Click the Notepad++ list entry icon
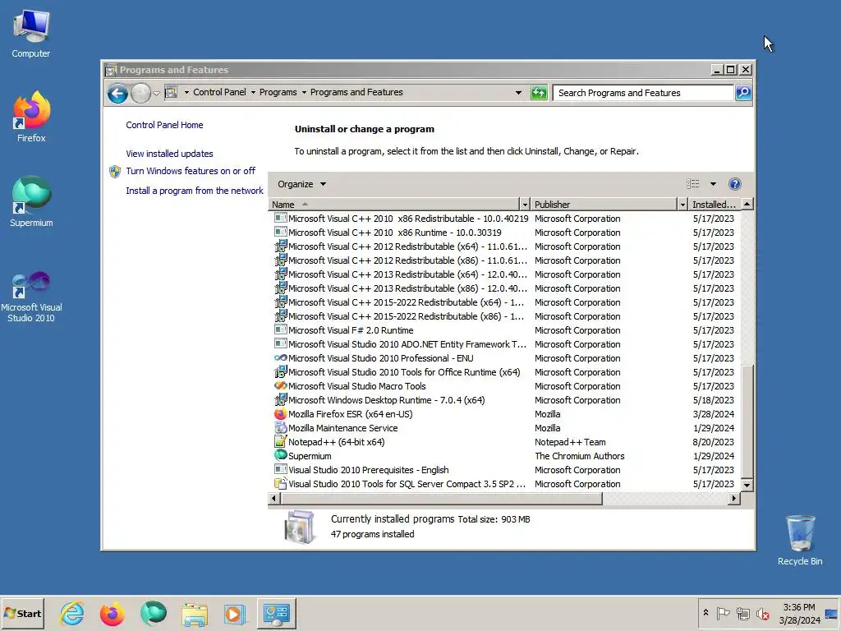Screen dimensions: 841x631 (x=281, y=441)
